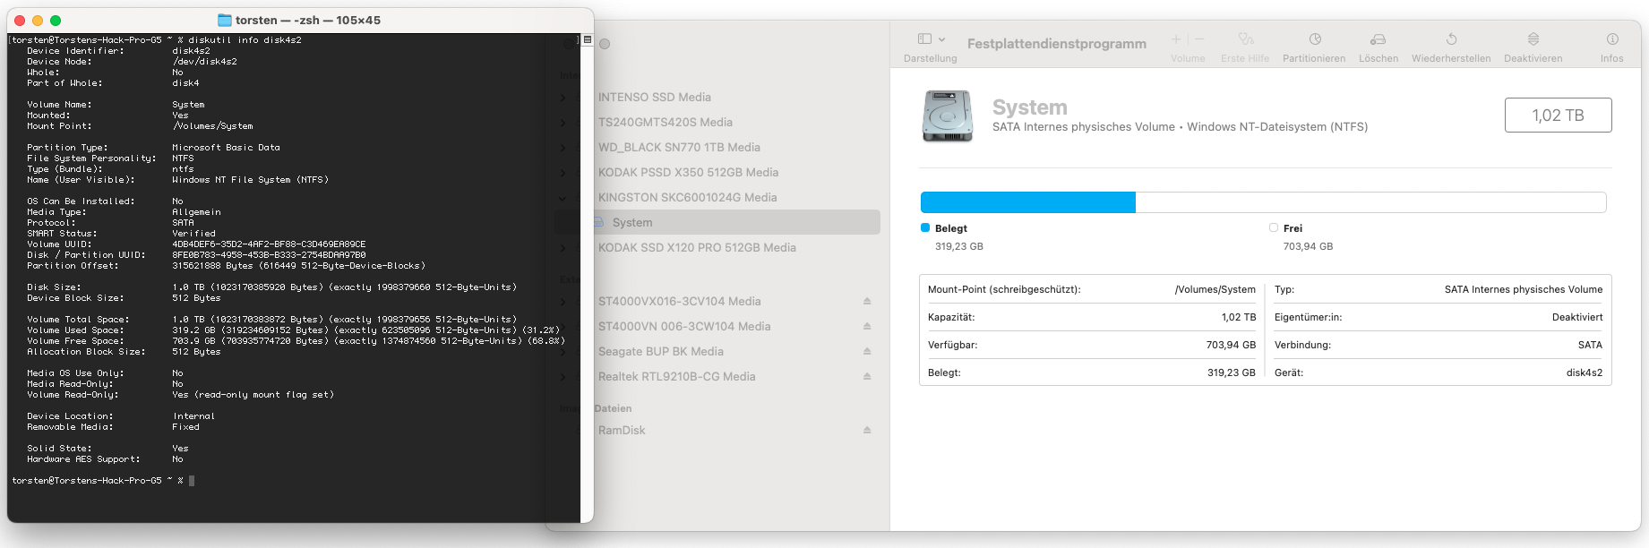
Task: Open the Darstellung view dropdown
Action: pyautogui.click(x=931, y=39)
